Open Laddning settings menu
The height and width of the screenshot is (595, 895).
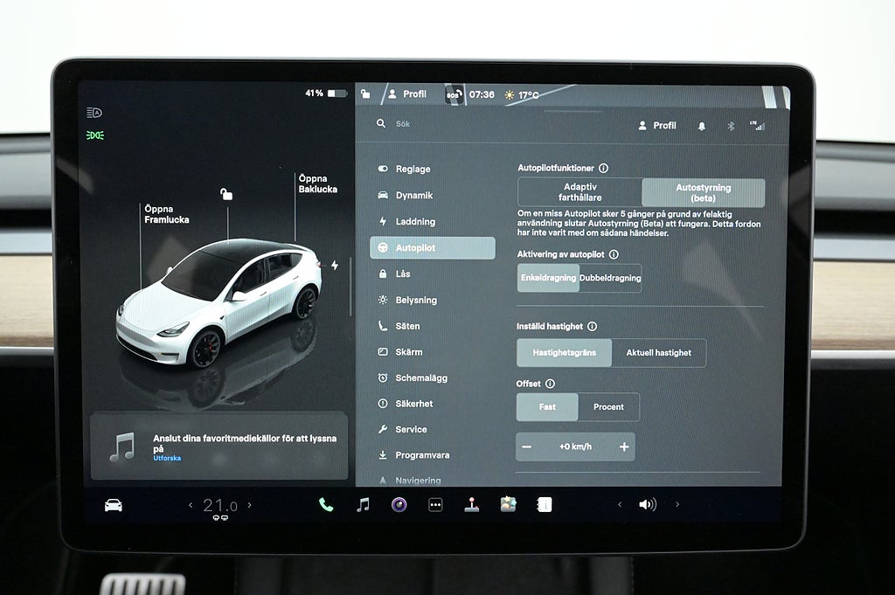coord(414,222)
